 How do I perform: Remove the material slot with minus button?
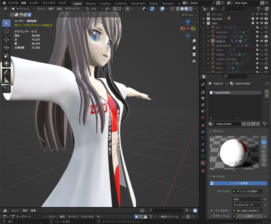tap(267, 96)
